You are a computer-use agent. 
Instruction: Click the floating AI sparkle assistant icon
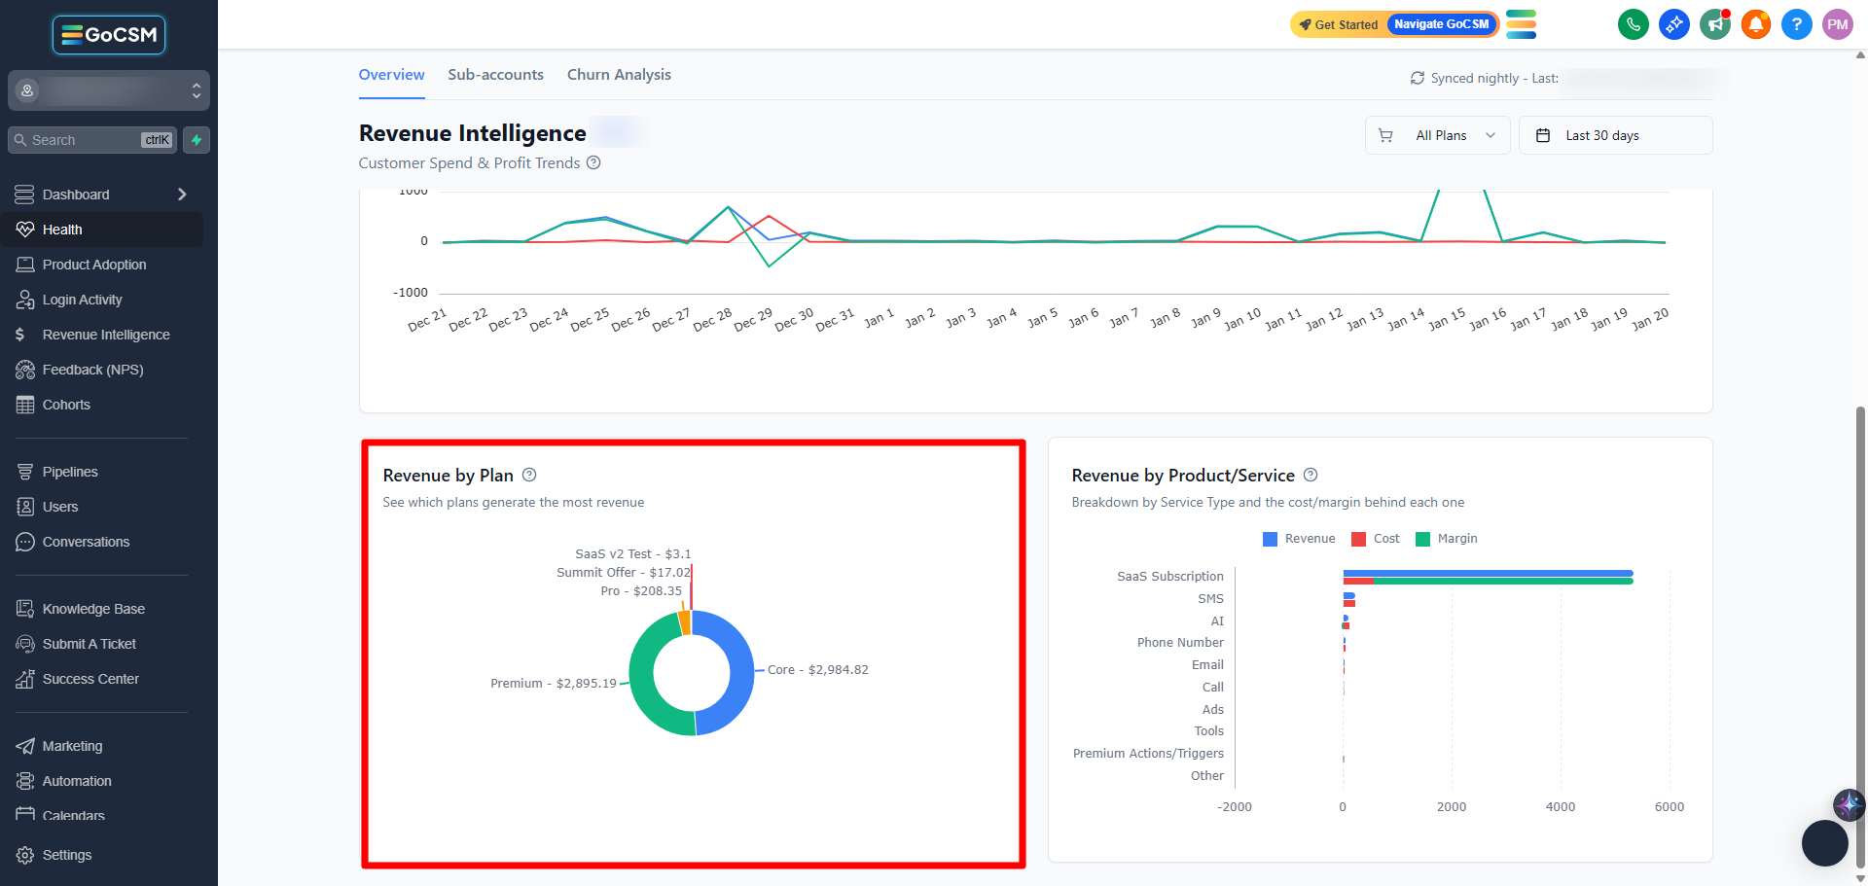1849,804
